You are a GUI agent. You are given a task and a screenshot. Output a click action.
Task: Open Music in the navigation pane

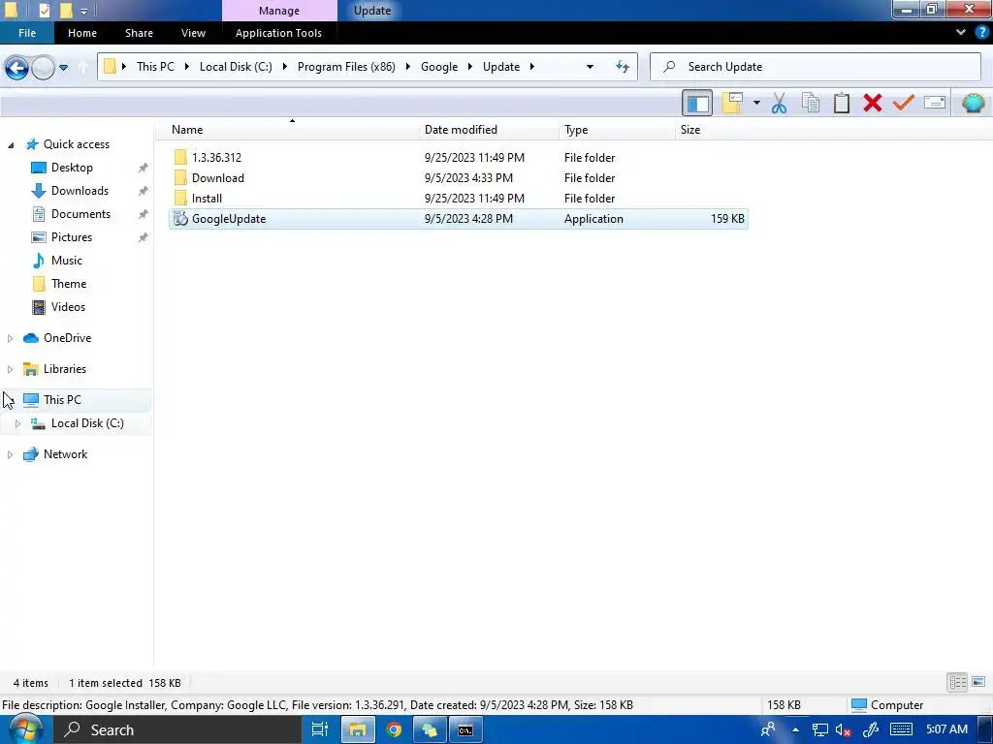point(67,261)
